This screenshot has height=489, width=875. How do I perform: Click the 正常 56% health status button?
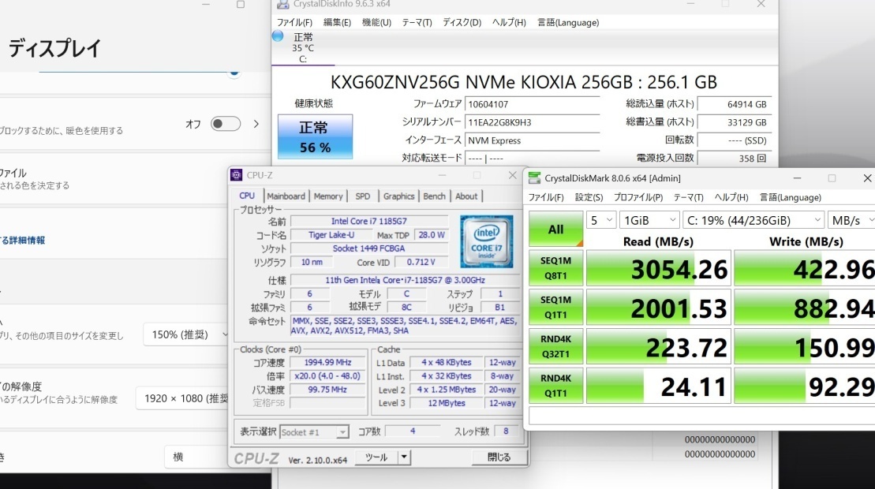click(x=316, y=137)
